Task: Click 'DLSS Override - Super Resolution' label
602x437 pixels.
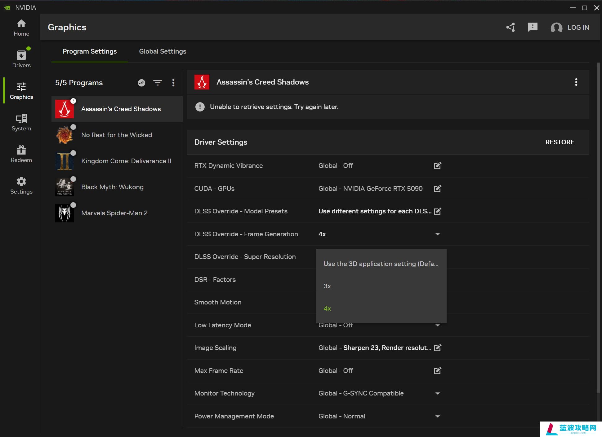Action: [x=245, y=257]
